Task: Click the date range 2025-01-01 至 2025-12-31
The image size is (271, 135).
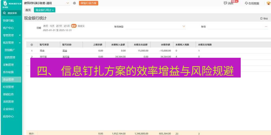Action: coord(57,30)
